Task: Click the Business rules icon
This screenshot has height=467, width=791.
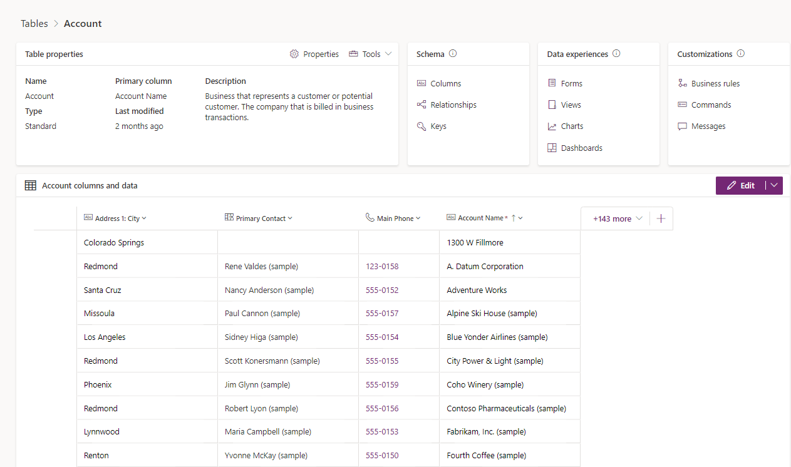Action: (x=682, y=83)
